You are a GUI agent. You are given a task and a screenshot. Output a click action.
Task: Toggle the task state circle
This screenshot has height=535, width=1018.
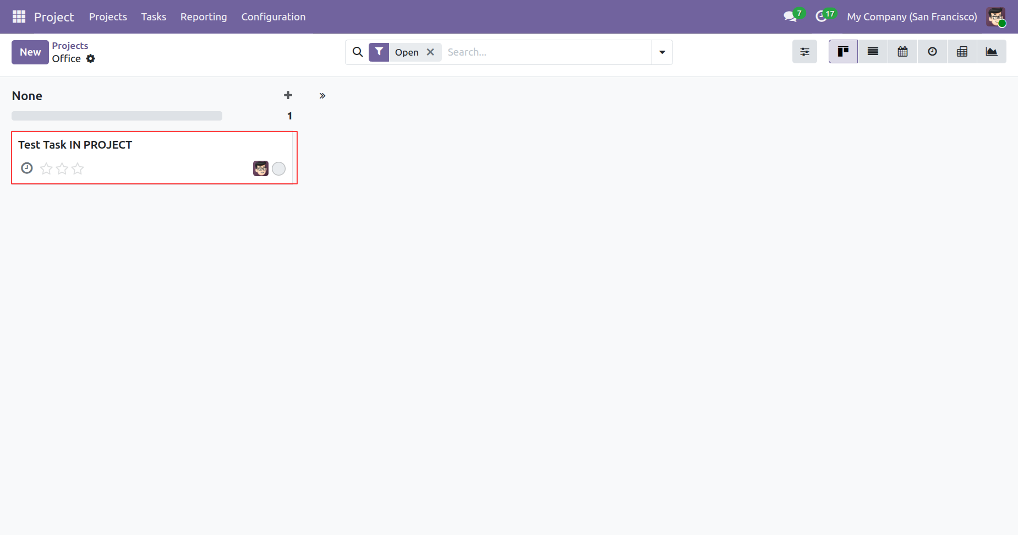(x=279, y=168)
